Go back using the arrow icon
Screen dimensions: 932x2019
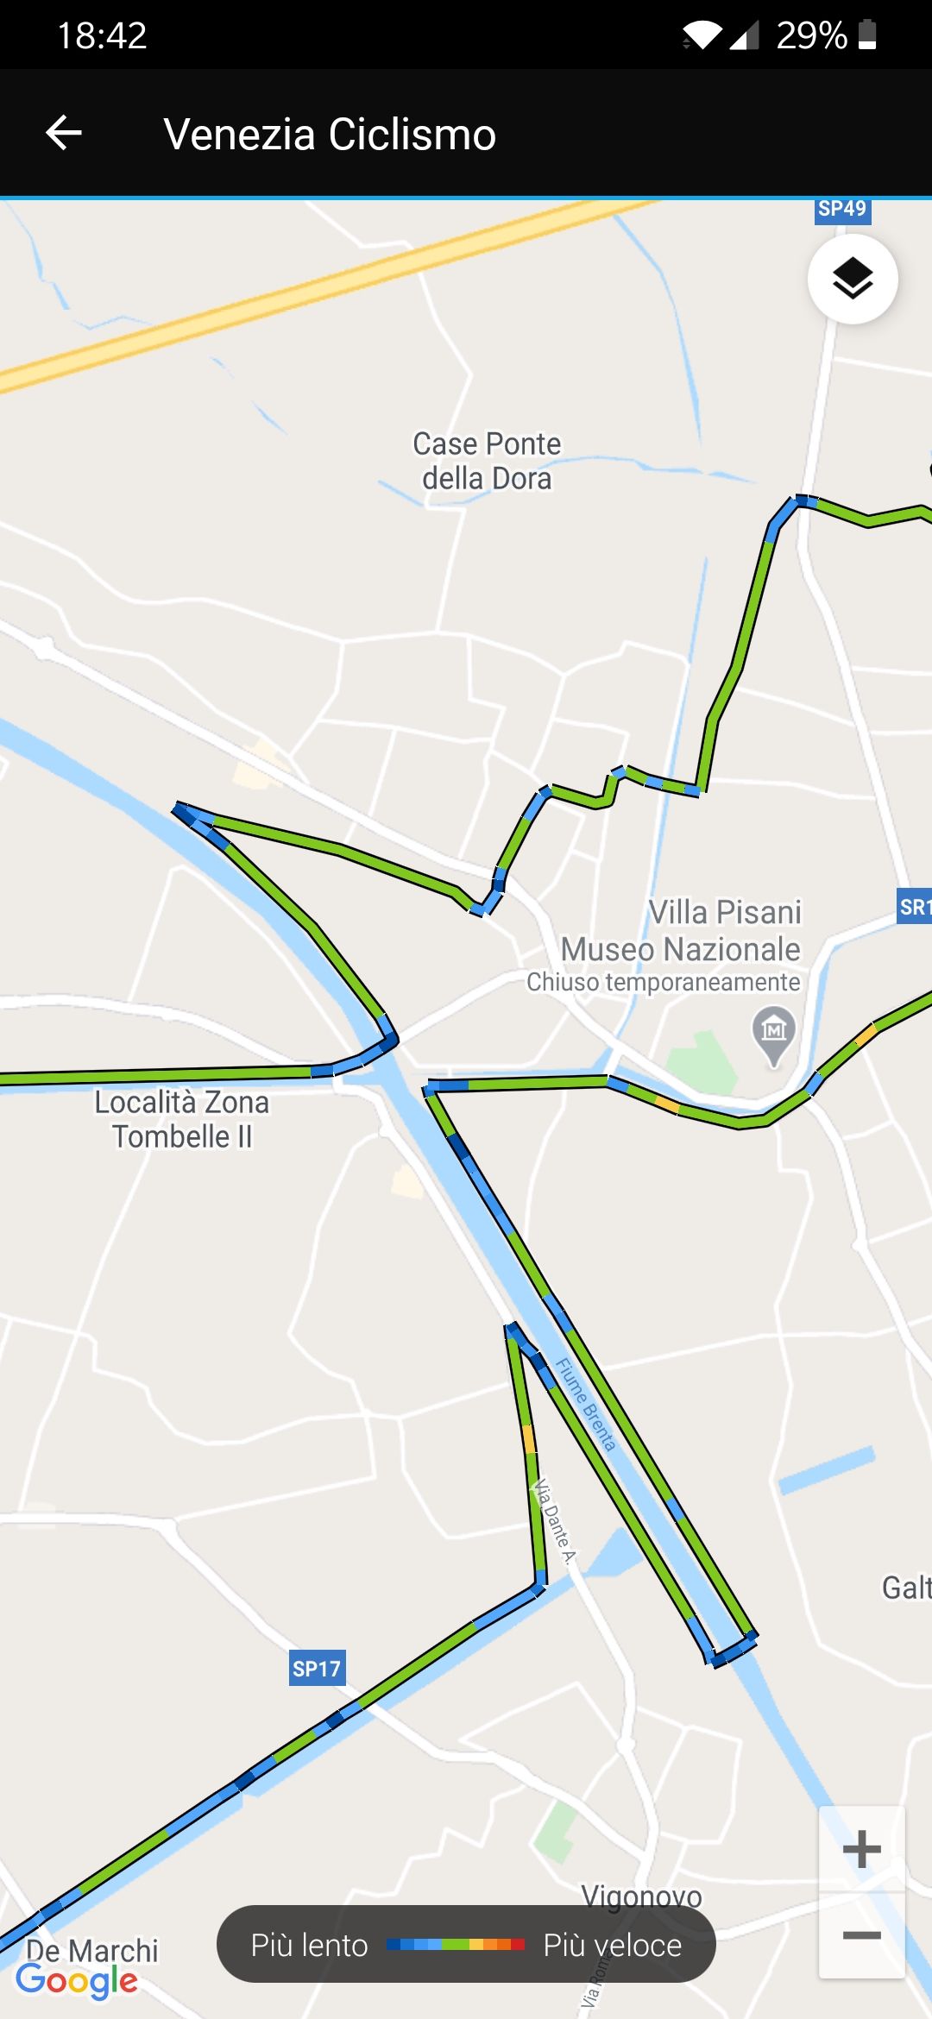click(x=64, y=133)
